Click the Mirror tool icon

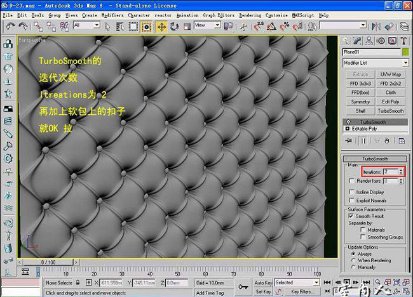click(x=376, y=27)
